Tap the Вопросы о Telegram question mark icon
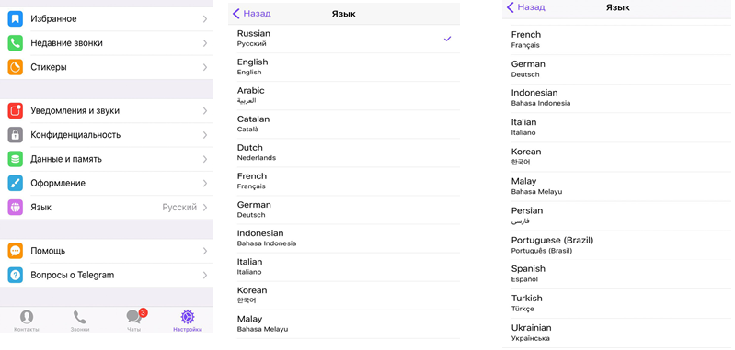Viewport: 735px width, 350px height. point(15,275)
